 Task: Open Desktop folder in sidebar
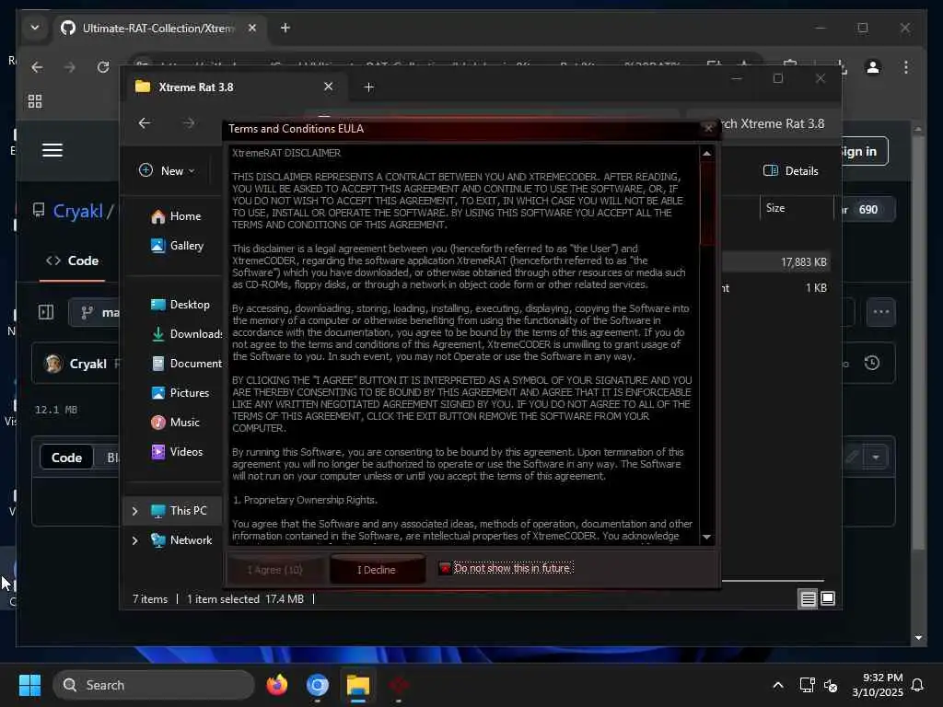(x=180, y=305)
